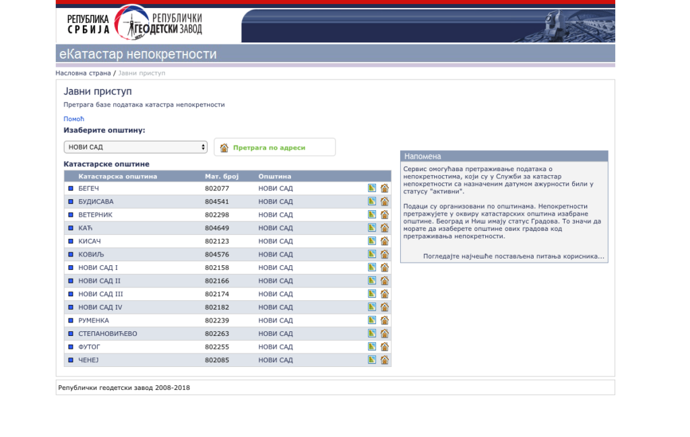Click registry number 802298
Viewport: 690px width, 437px height.
click(x=217, y=215)
